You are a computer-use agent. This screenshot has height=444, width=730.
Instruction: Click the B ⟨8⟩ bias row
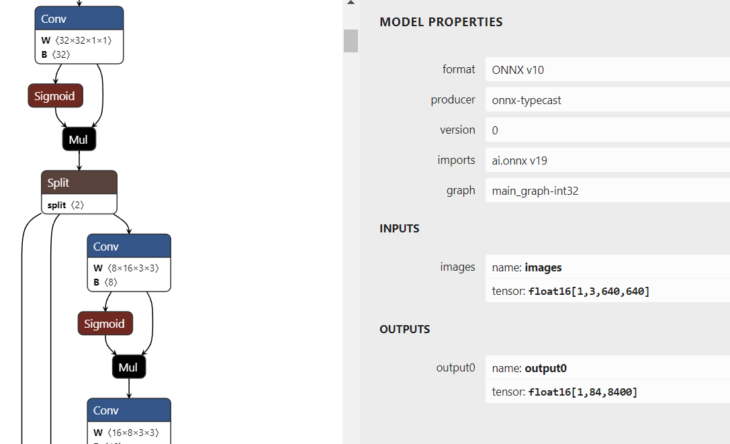pos(129,282)
